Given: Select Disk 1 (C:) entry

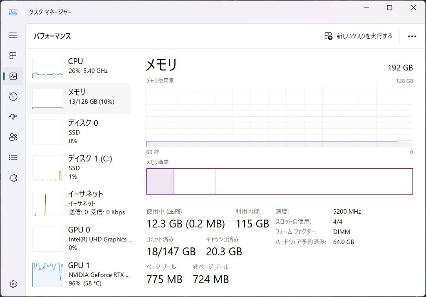Looking at the screenshot, I should pyautogui.click(x=79, y=167).
